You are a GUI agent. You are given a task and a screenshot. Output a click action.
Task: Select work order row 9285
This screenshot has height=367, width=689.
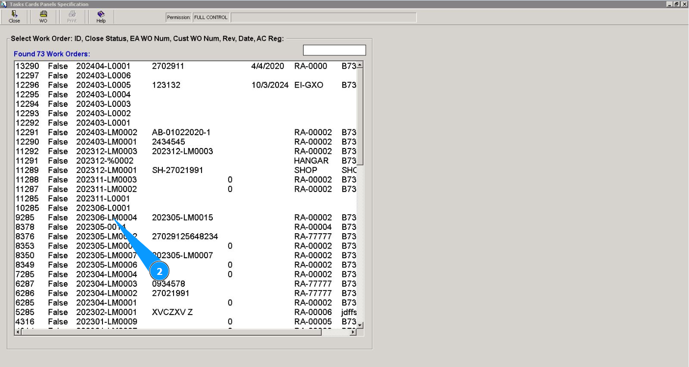click(186, 218)
